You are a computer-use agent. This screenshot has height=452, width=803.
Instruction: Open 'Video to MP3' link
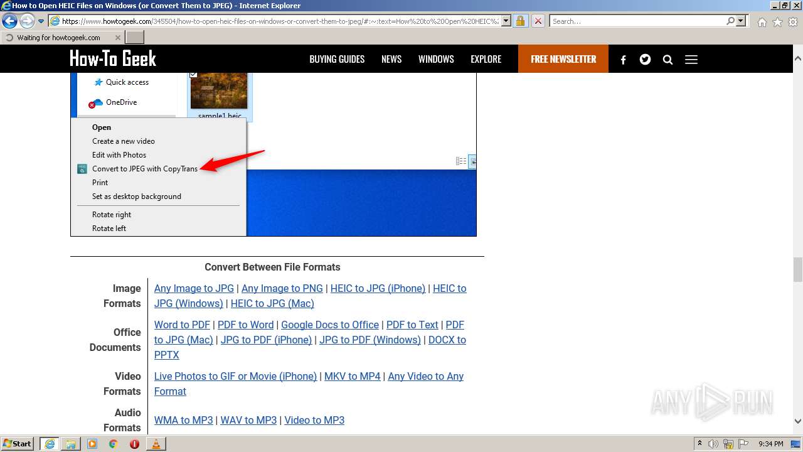click(314, 420)
